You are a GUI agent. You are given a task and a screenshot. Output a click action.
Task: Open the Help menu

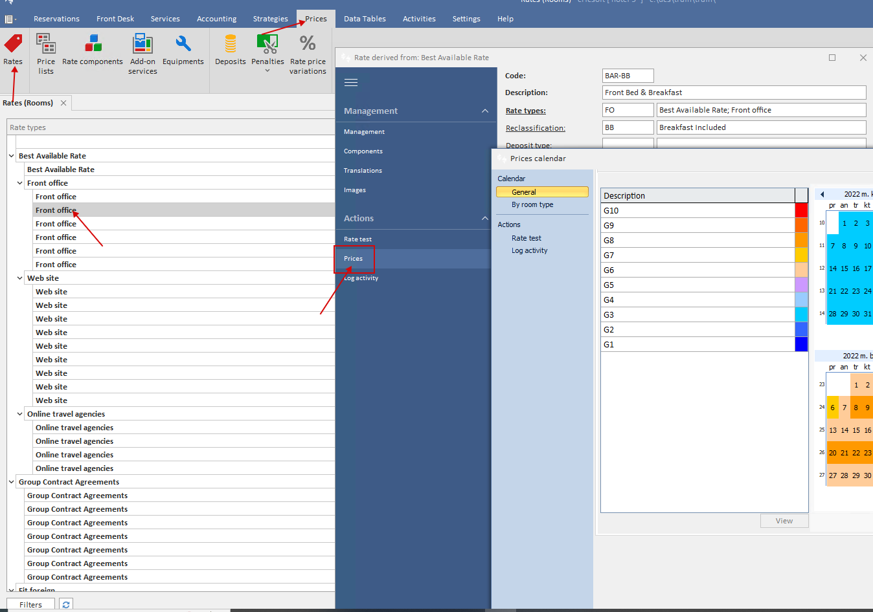pos(505,19)
